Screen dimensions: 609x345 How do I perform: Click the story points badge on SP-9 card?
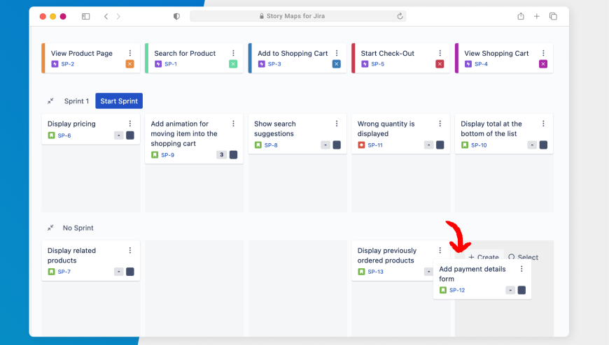click(x=221, y=155)
